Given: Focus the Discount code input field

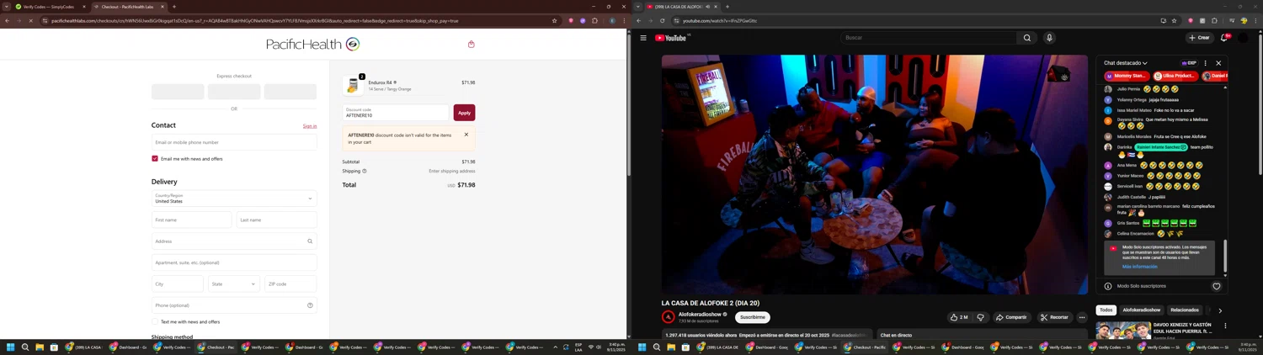Looking at the screenshot, I should [397, 113].
